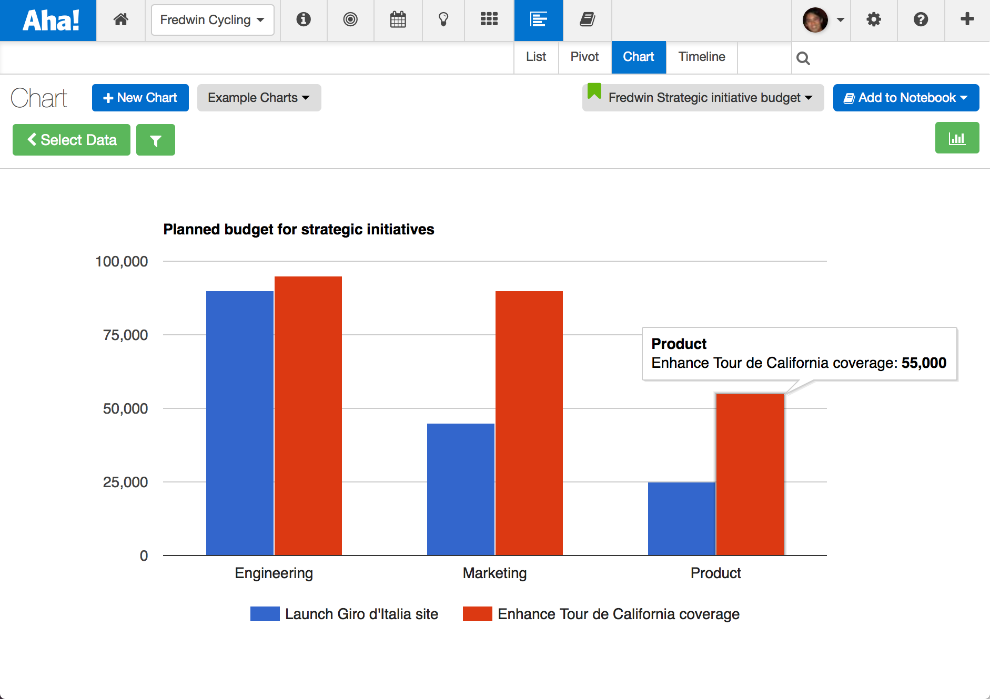Screen dimensions: 990x699
Task: Select the Reports icon in top navigation
Action: tap(538, 20)
